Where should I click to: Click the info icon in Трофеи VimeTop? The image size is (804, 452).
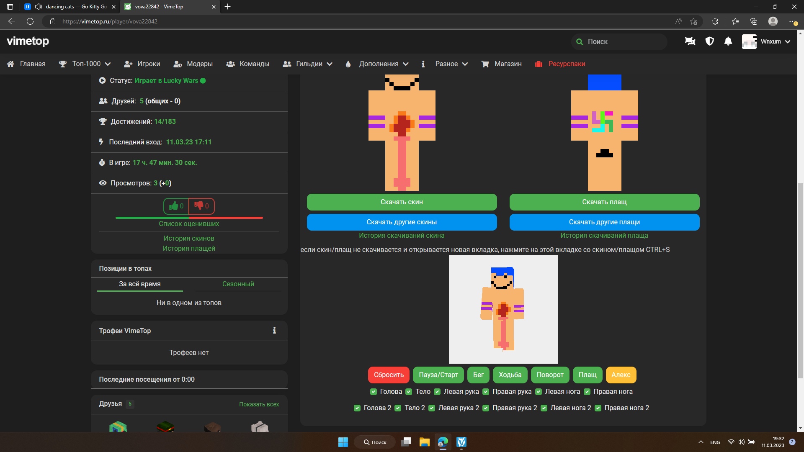(x=274, y=331)
